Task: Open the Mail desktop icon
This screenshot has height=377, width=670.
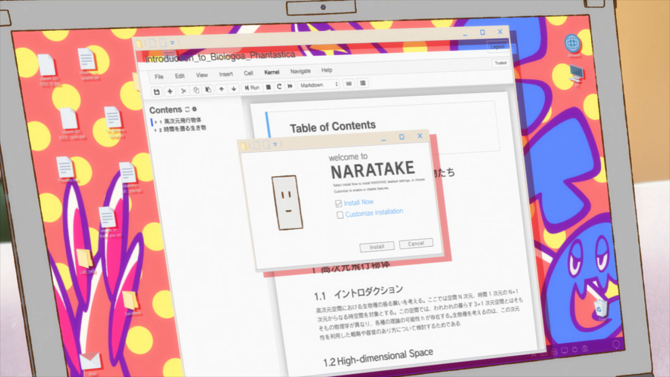Action: coord(90,363)
